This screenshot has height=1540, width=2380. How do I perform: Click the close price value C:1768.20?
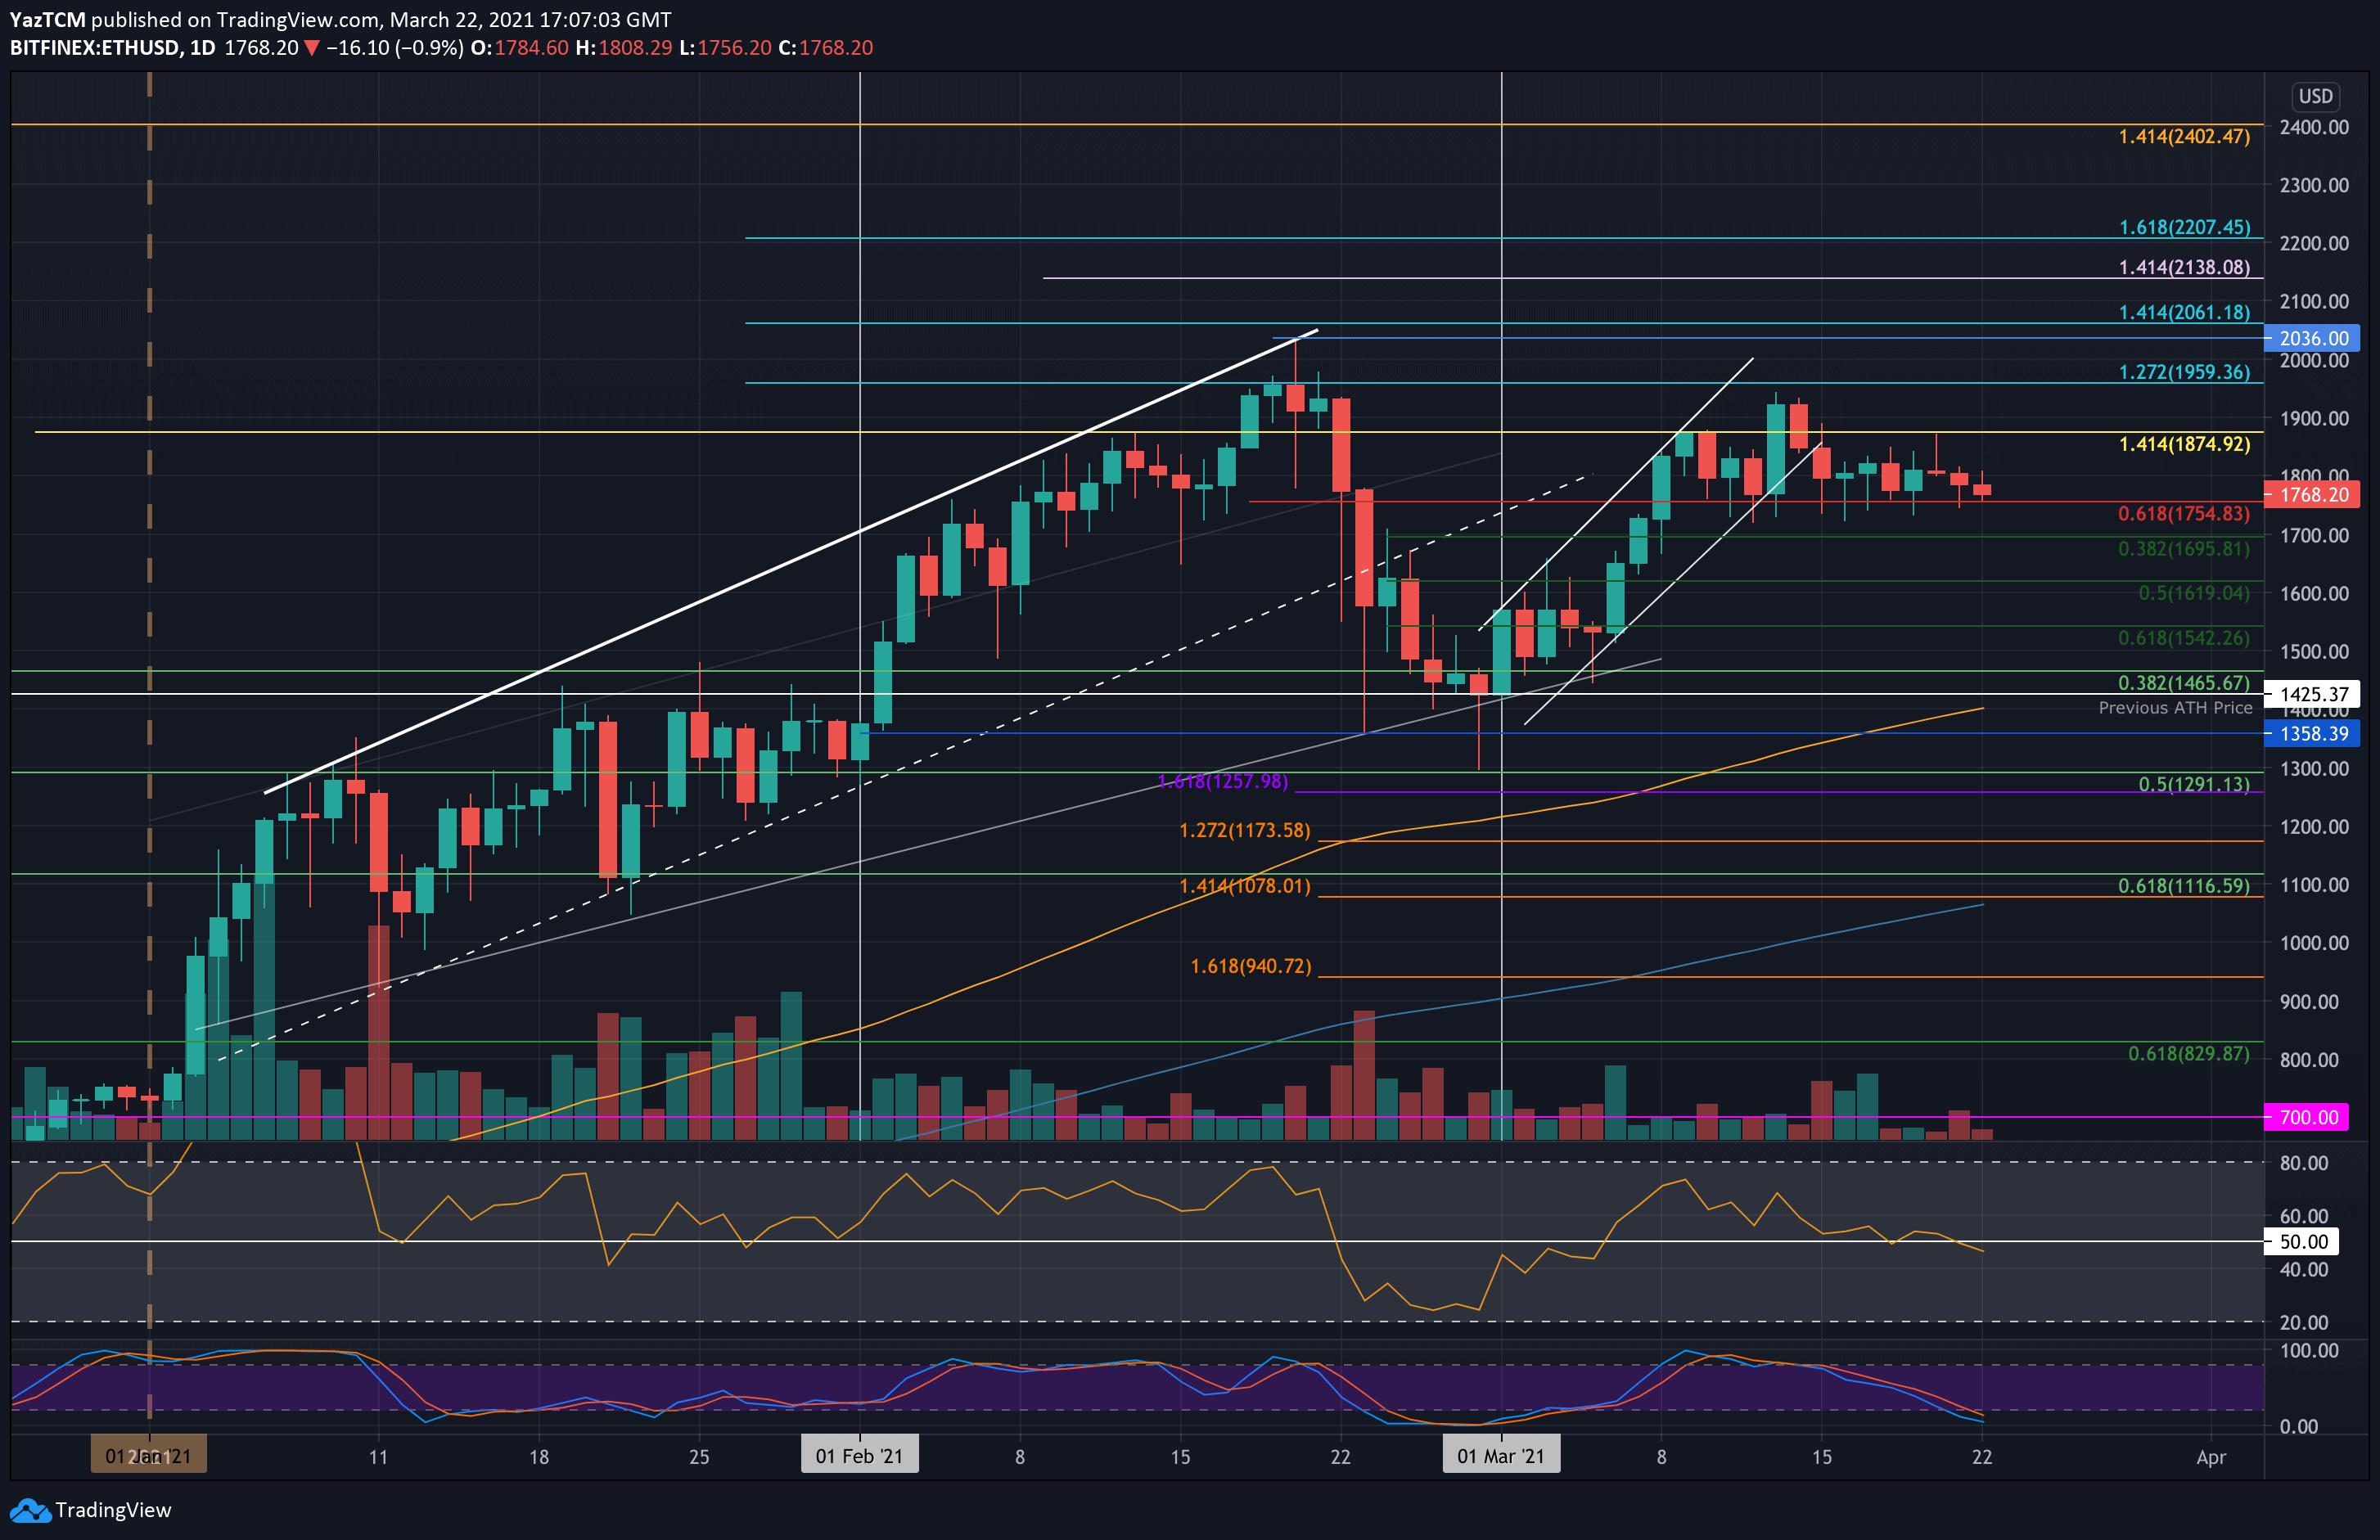point(826,48)
